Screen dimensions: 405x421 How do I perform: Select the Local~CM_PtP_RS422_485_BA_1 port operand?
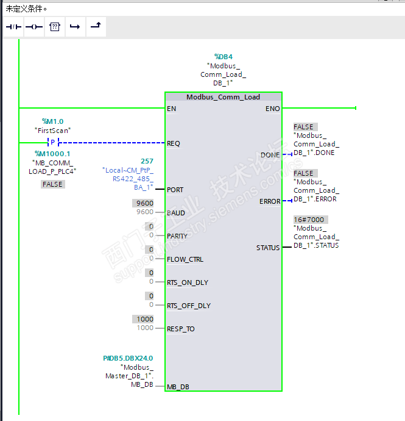(128, 179)
